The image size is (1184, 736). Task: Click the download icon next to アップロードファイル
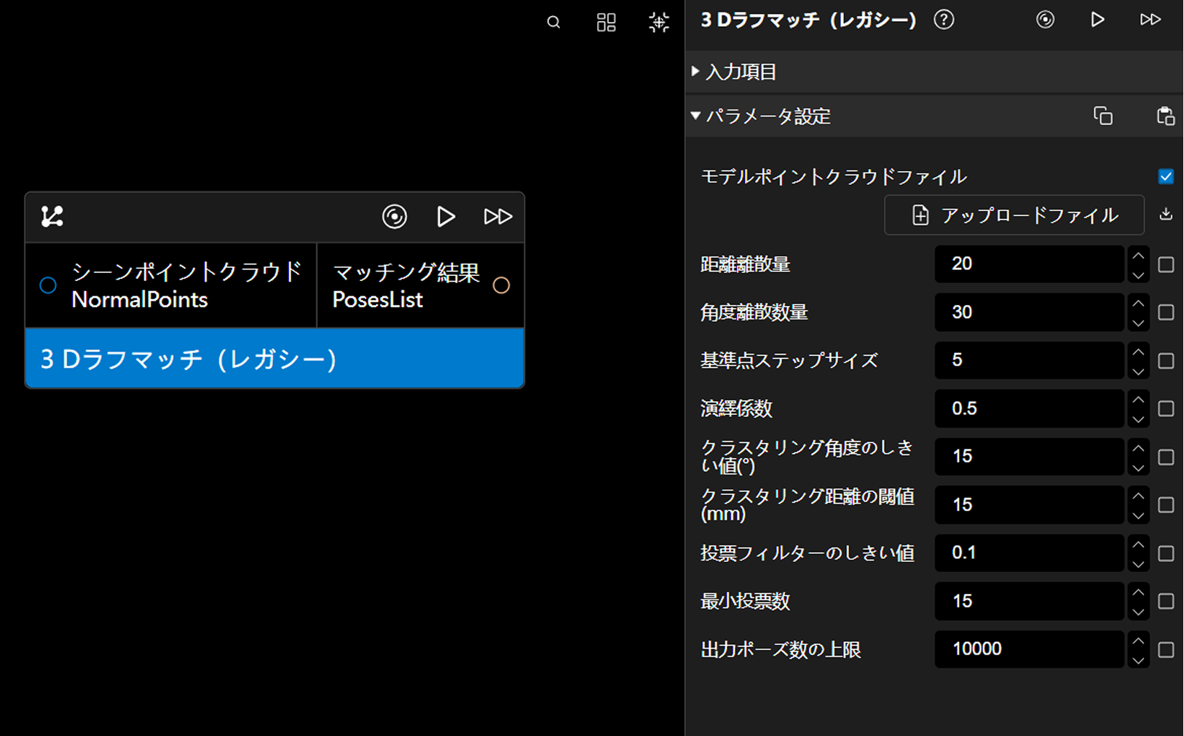tap(1166, 214)
